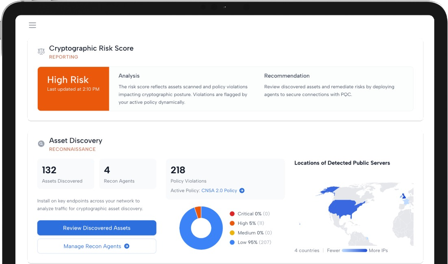The height and width of the screenshot is (264, 448).
Task: Click the United Kingdom on the map
Action: [403, 196]
